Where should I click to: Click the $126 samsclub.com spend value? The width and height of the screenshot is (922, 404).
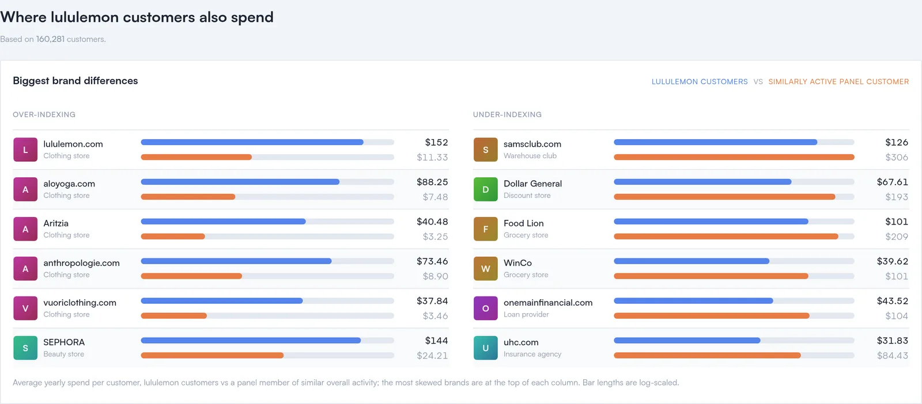(897, 142)
